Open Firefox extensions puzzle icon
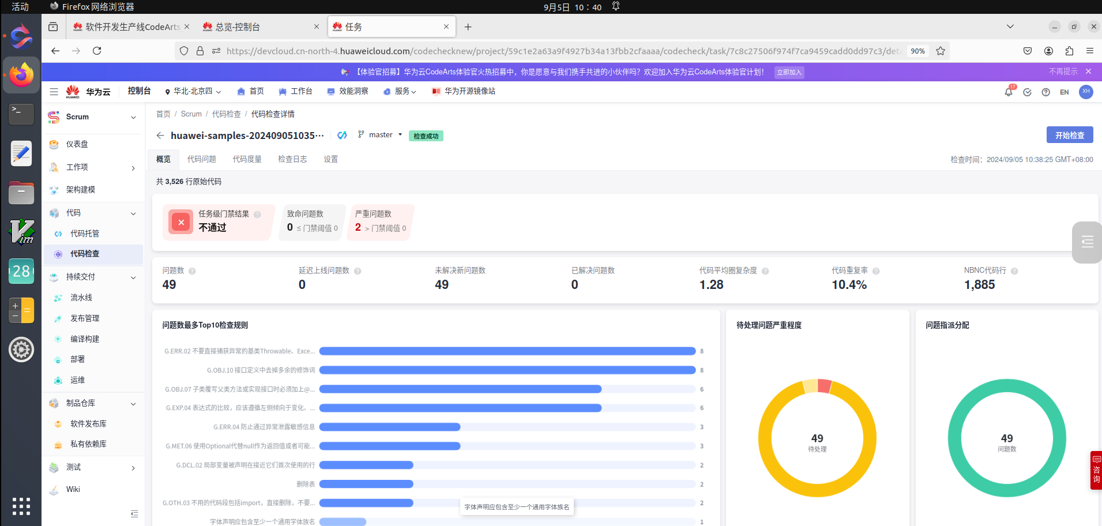This screenshot has width=1102, height=526. 1069,51
